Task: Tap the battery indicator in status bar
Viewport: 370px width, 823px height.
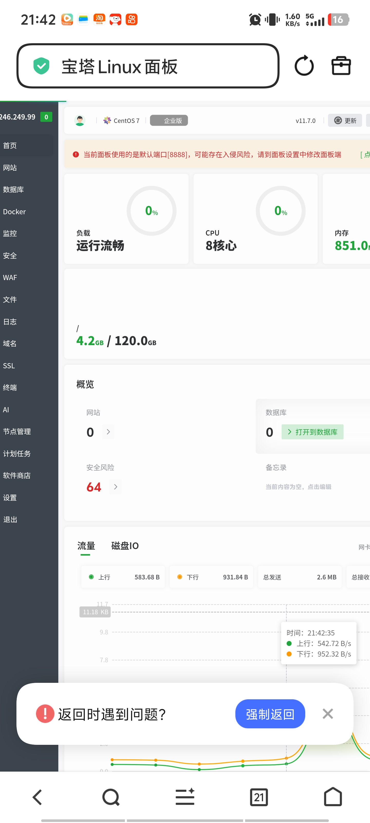Action: 338,20
